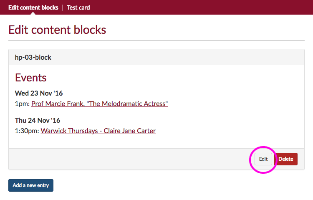Click the horizontal rule under page title
The height and width of the screenshot is (200, 313).
coord(156,40)
